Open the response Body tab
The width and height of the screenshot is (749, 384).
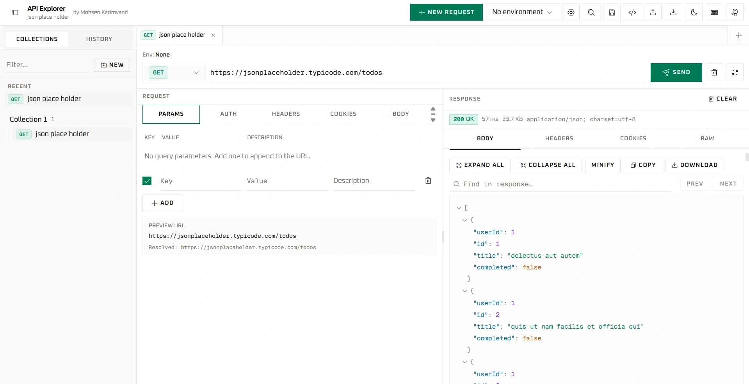(485, 139)
